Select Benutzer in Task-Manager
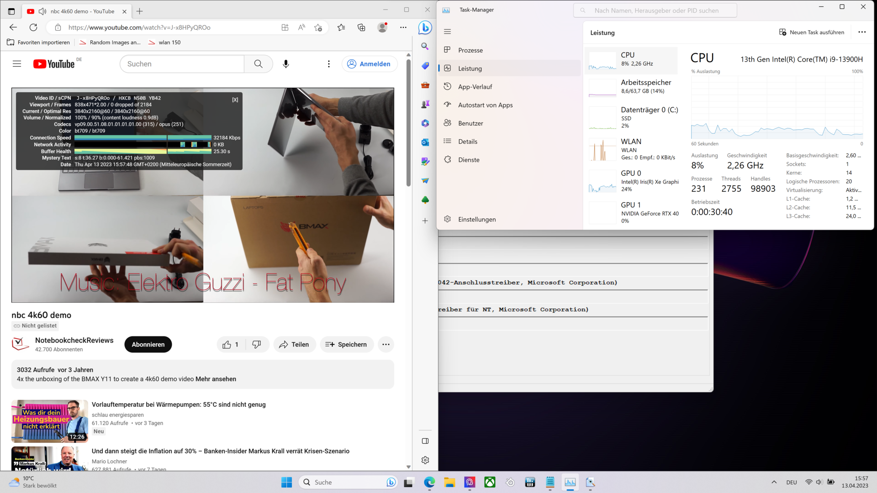Screen dimensions: 877x493 coord(509,123)
